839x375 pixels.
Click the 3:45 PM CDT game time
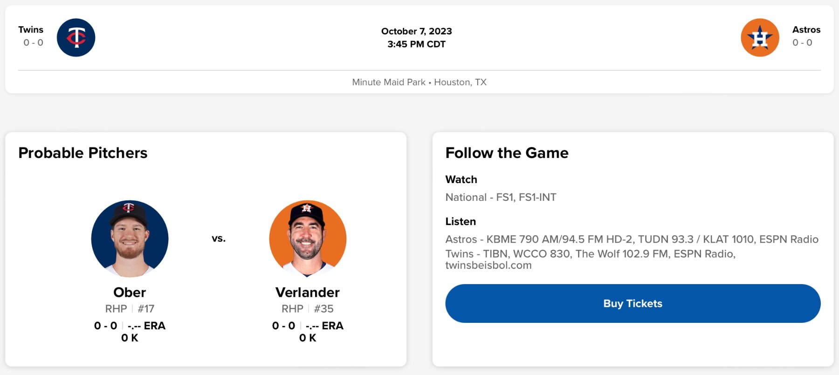416,44
